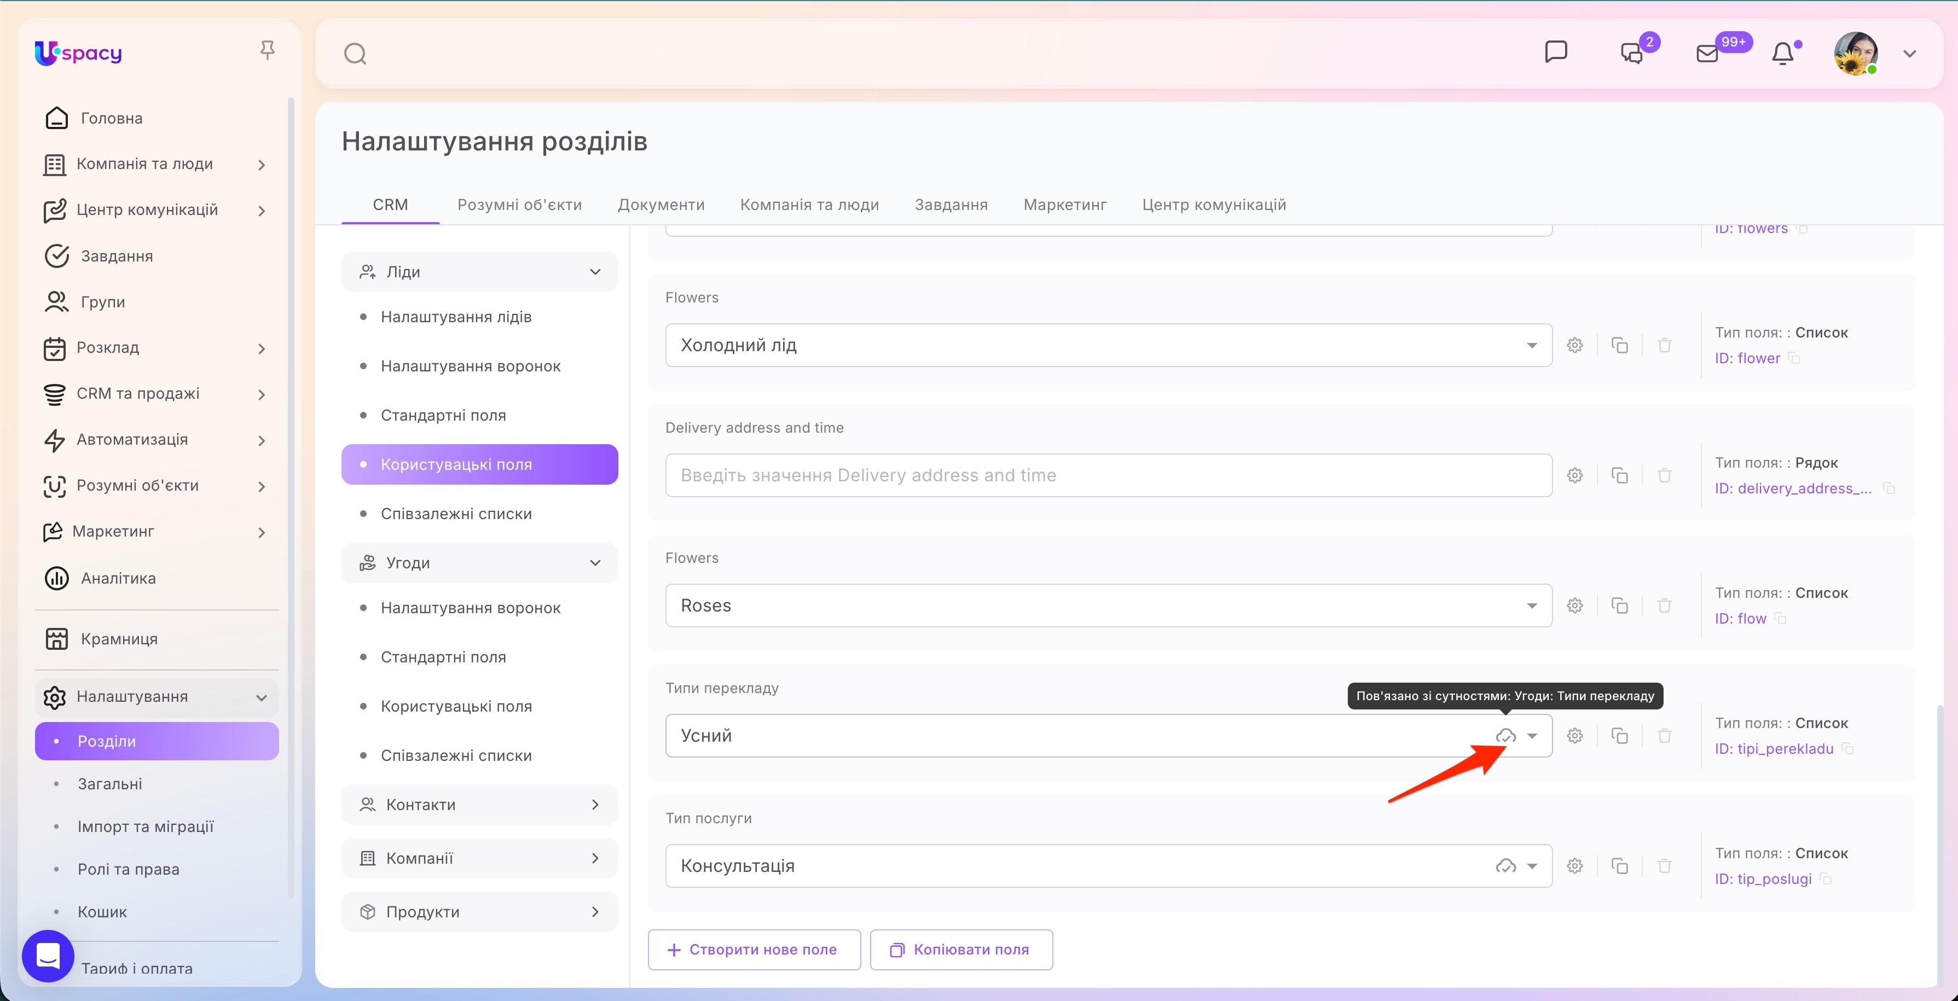The width and height of the screenshot is (1958, 1001).
Task: Open the support chat widget button
Action: (48, 956)
